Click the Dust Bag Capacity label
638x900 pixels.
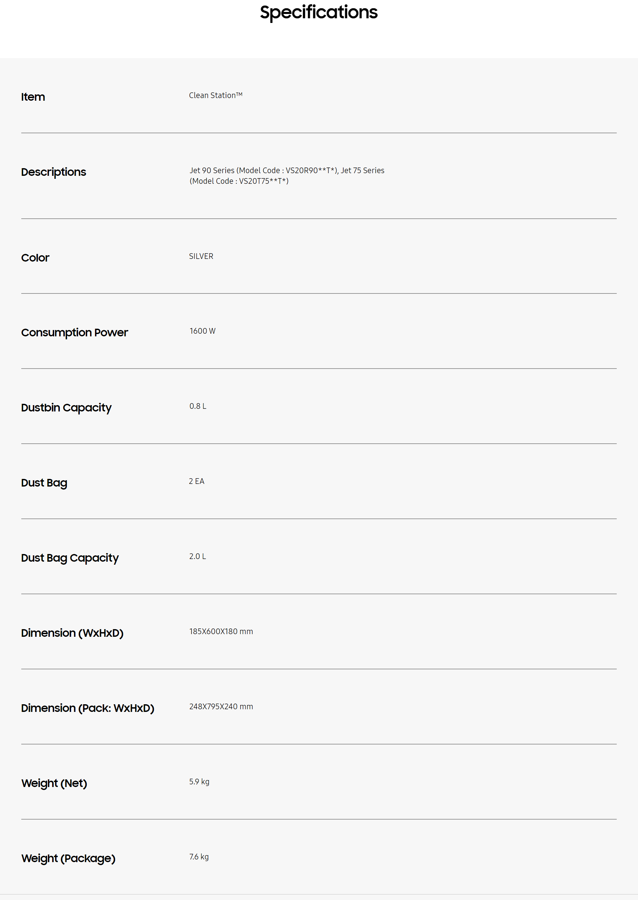click(70, 558)
